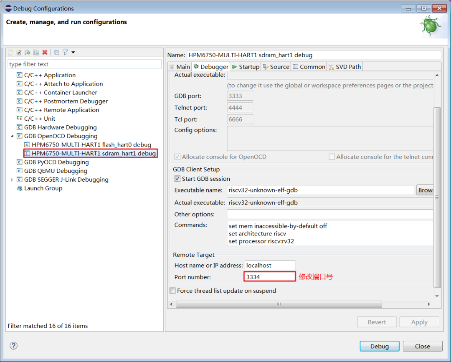This screenshot has width=451, height=362.
Task: Click Duplicate launch configuration icon
Action: [36, 52]
